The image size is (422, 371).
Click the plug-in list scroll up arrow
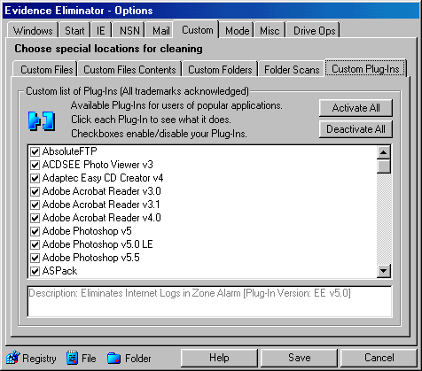(x=384, y=152)
